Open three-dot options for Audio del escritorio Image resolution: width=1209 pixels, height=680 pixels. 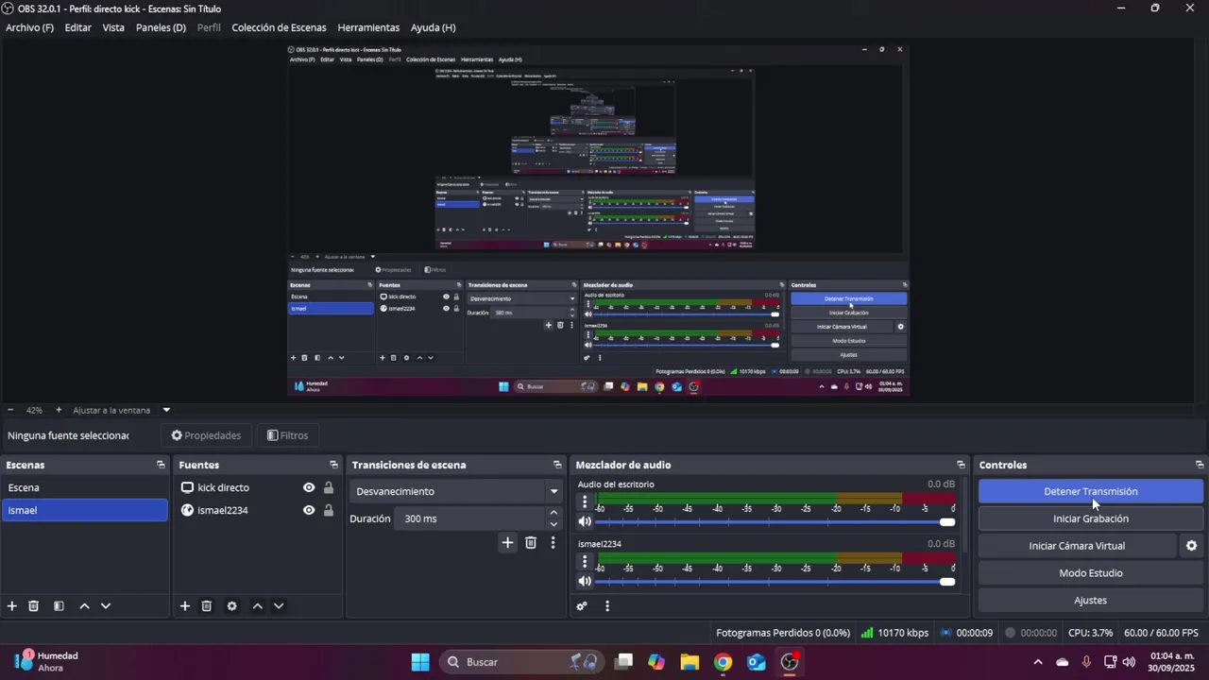coord(585,502)
